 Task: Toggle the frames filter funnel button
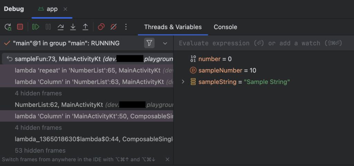coord(149,43)
